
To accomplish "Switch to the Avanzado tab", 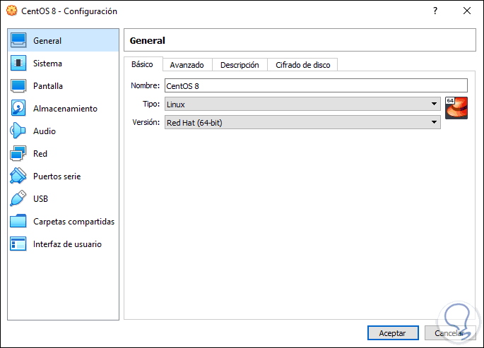I will tap(187, 65).
